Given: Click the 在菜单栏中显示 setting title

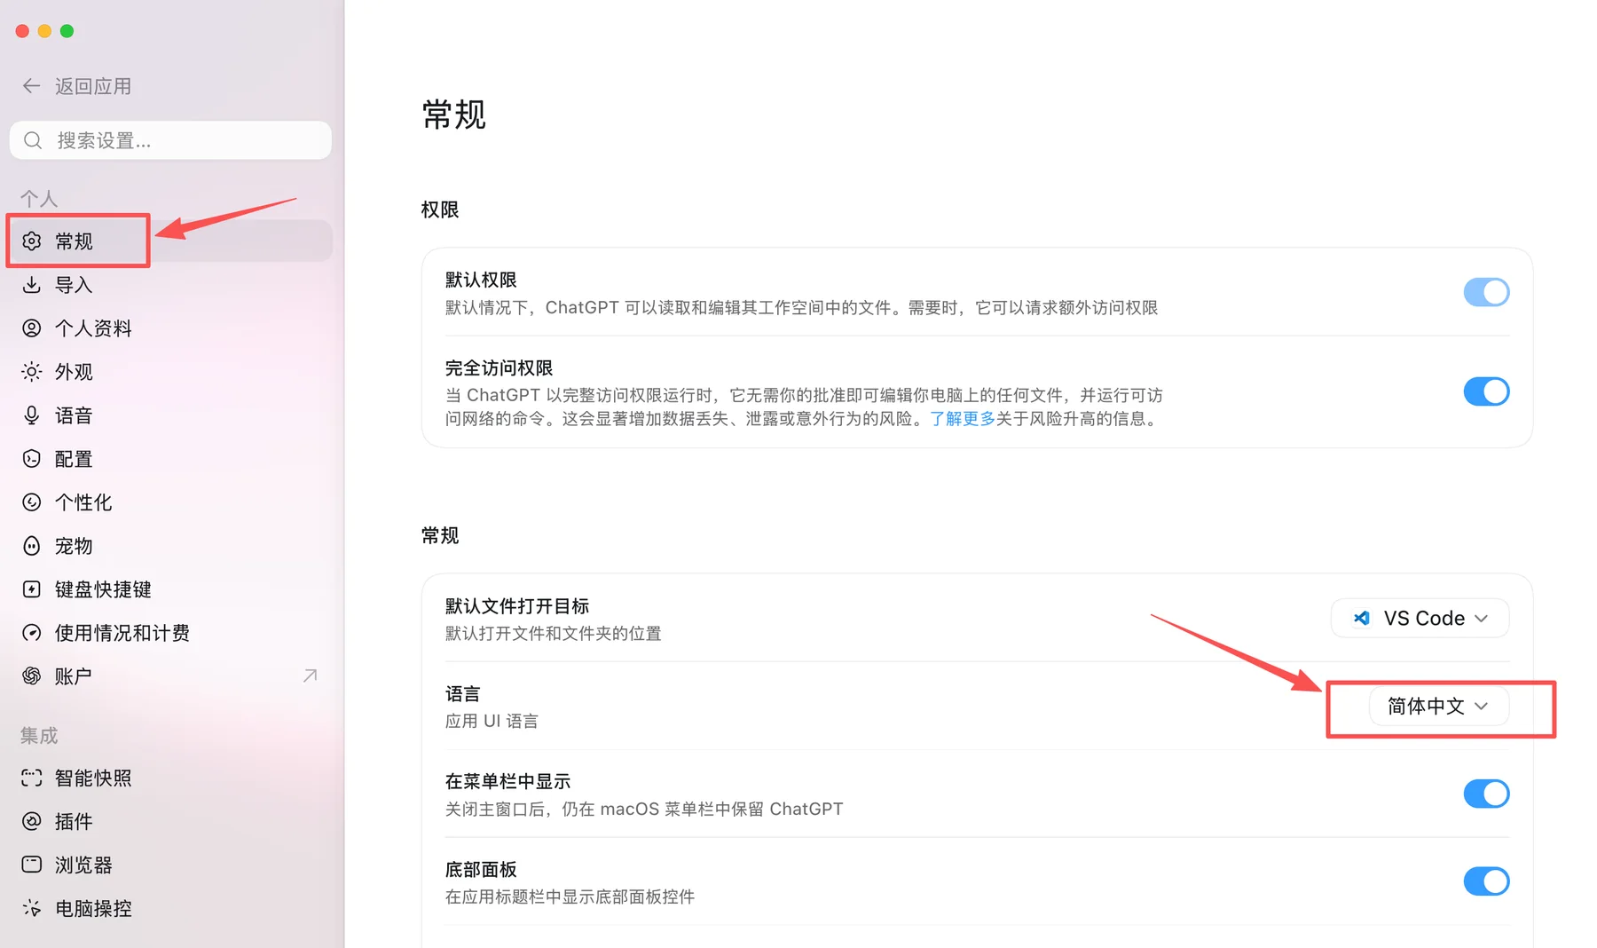Looking at the screenshot, I should tap(507, 781).
